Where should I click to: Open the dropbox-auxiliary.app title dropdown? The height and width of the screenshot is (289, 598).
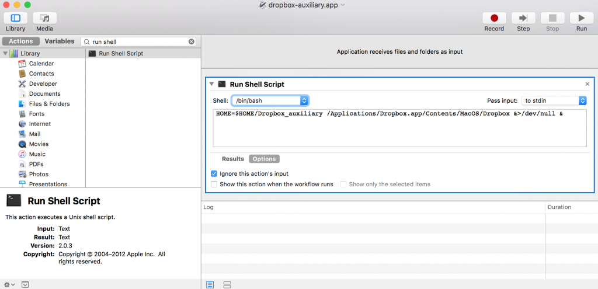(342, 5)
